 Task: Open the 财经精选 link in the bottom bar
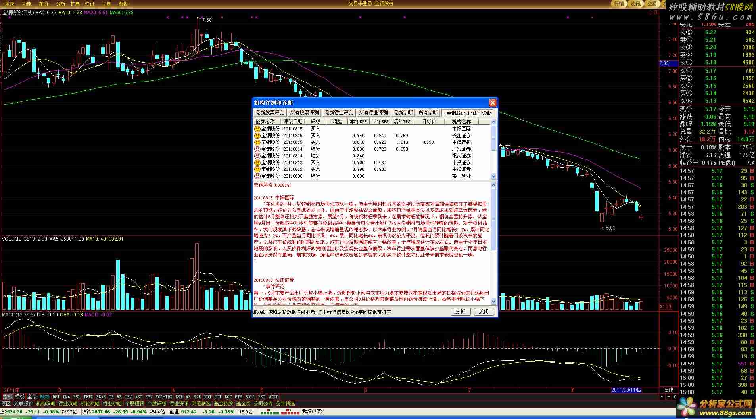[x=201, y=404]
